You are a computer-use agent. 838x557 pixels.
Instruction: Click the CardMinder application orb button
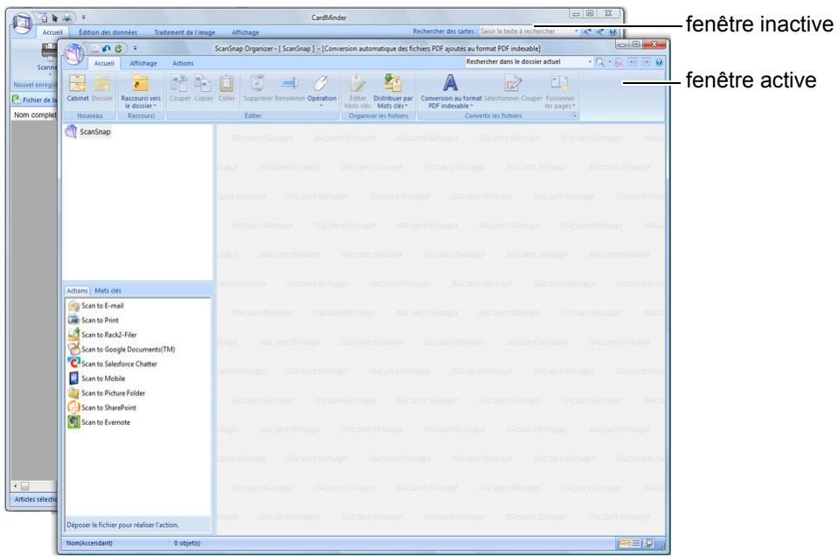coord(22,24)
